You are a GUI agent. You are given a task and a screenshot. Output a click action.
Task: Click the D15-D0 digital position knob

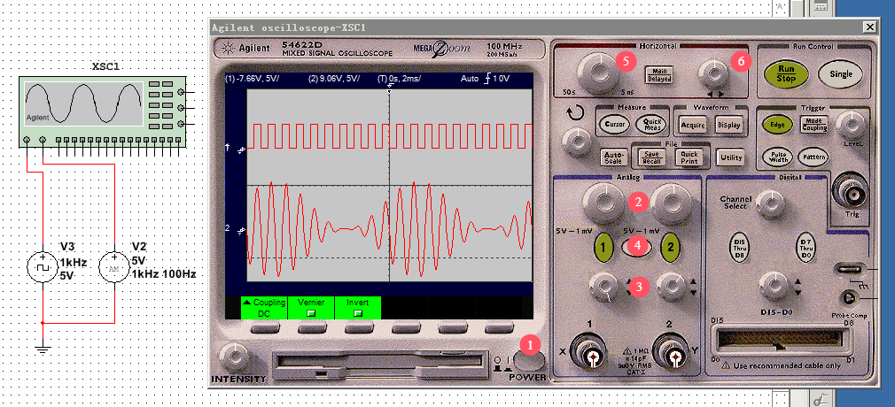[772, 284]
